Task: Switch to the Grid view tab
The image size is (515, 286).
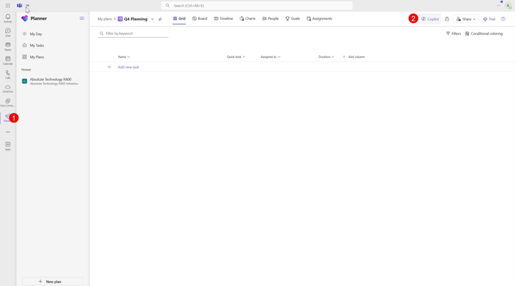Action: (x=180, y=19)
